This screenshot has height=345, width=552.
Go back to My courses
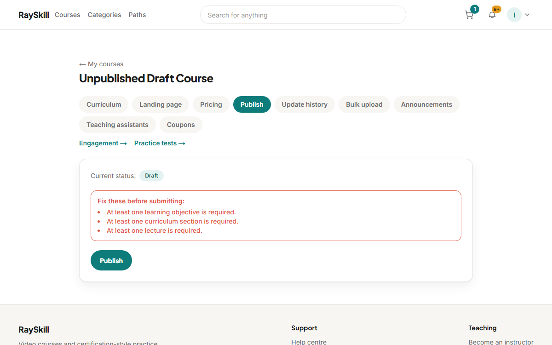click(x=101, y=64)
